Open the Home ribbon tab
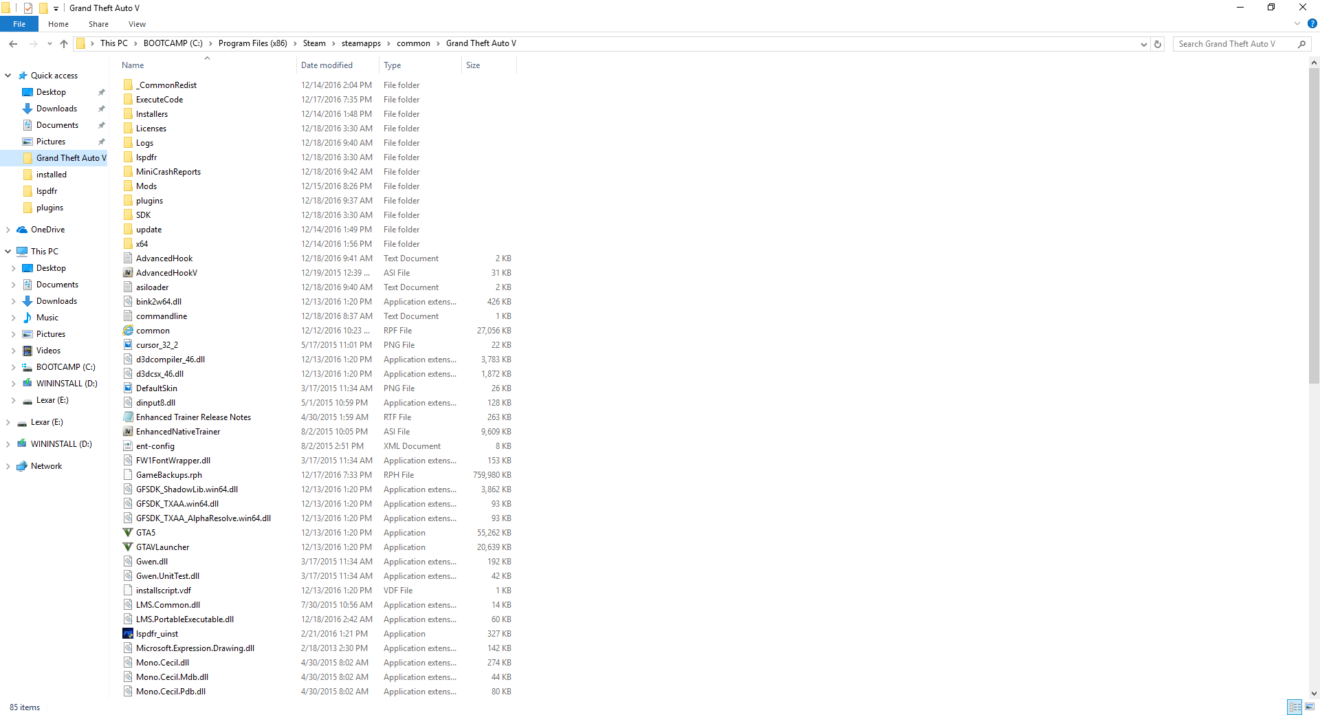1320x715 pixels. (58, 24)
